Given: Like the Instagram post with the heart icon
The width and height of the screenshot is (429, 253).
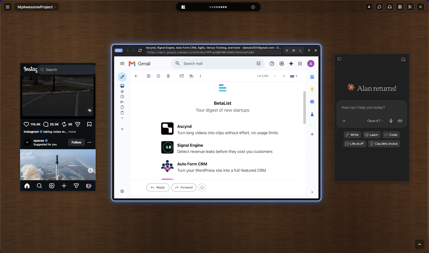Looking at the screenshot, I should point(26,124).
